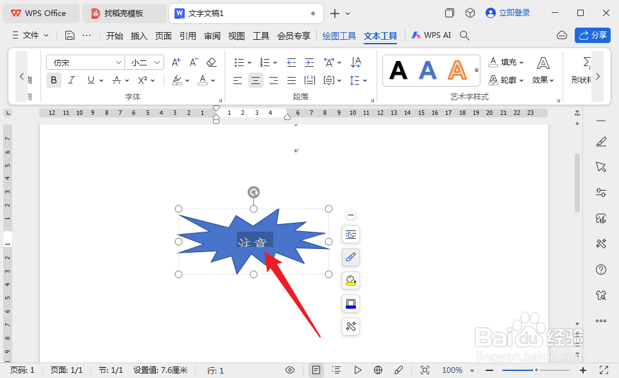Image resolution: width=619 pixels, height=378 pixels.
Task: Apply orange outline WordArt style A
Action: click(x=457, y=71)
